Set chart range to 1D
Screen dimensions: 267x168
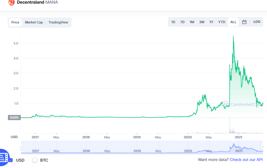click(x=173, y=22)
